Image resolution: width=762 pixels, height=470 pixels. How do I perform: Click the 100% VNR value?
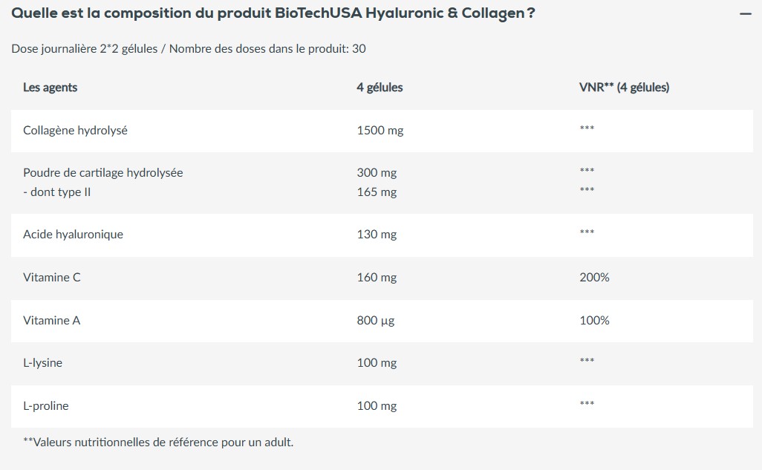[x=594, y=321]
